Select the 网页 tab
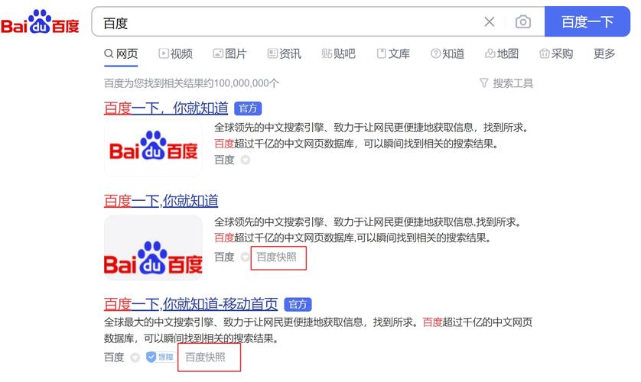This screenshot has height=382, width=641. (121, 53)
